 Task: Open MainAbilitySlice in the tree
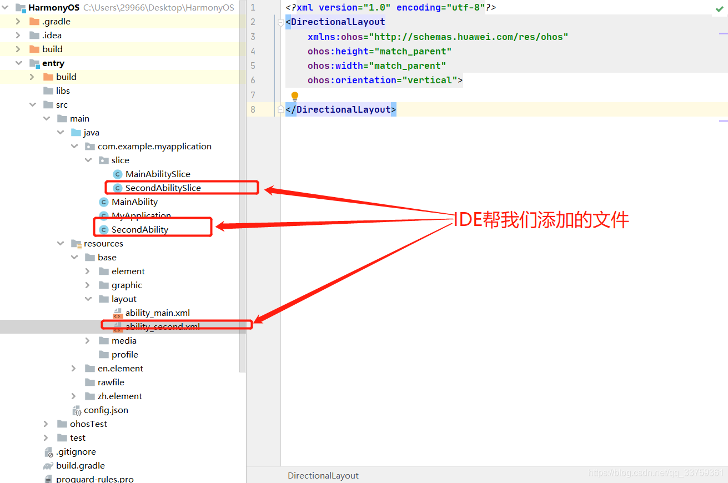158,174
